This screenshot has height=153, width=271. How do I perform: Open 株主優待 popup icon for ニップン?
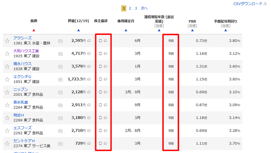pos(105,92)
